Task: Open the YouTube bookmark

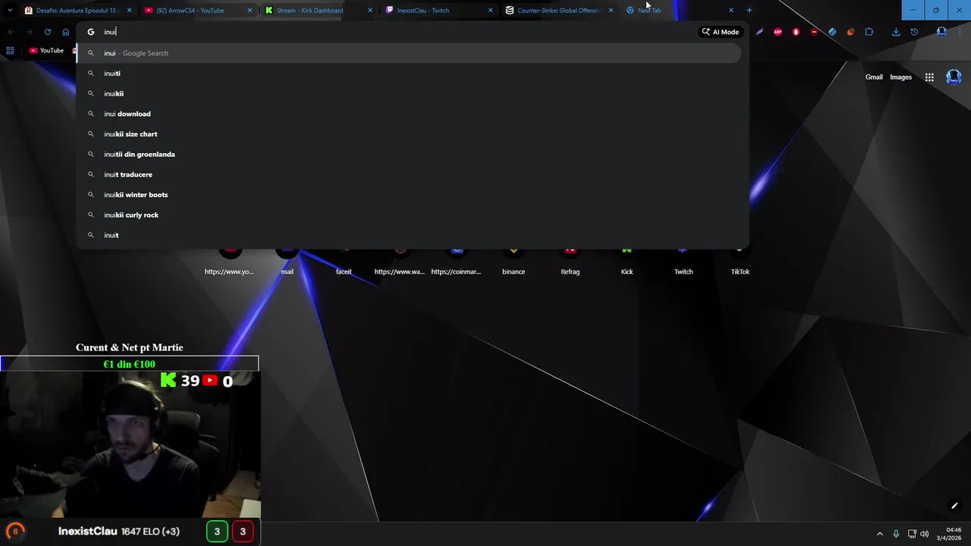Action: click(46, 51)
